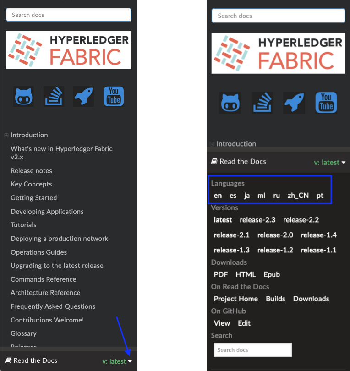Image resolution: width=350 pixels, height=371 pixels.
Task: Choose release-2.1 version
Action: (231, 235)
